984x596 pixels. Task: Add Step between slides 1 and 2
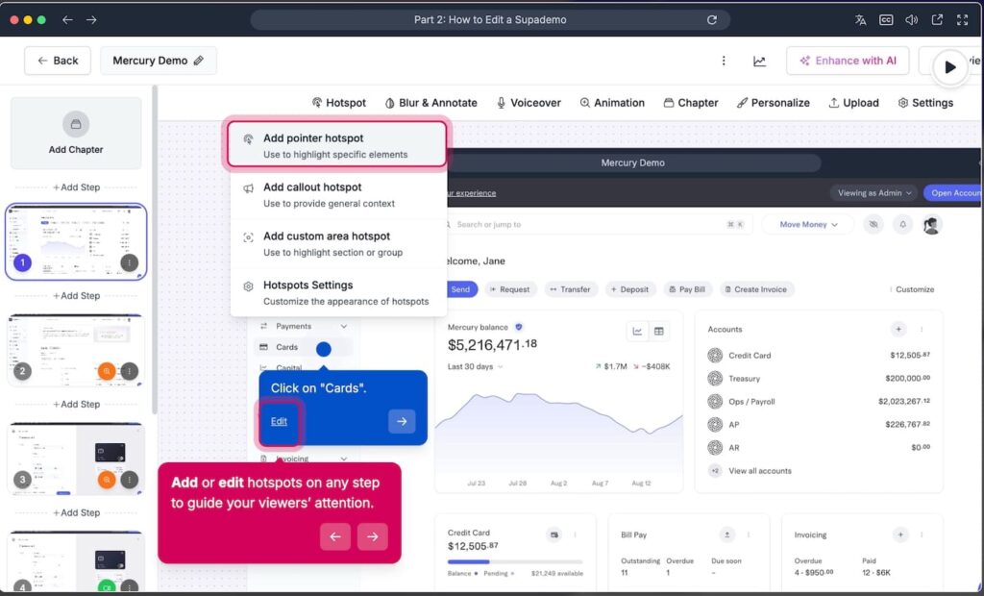point(76,296)
